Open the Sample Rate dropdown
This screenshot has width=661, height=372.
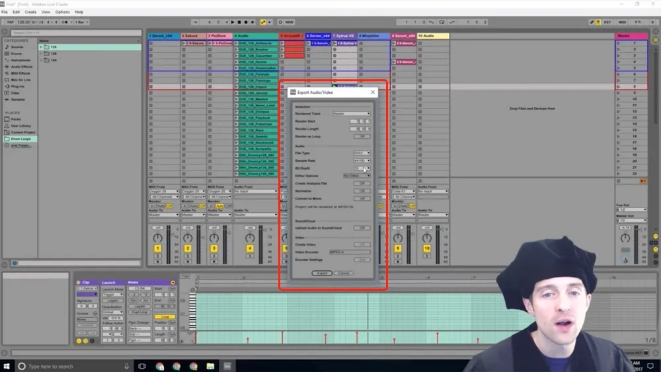(x=362, y=161)
